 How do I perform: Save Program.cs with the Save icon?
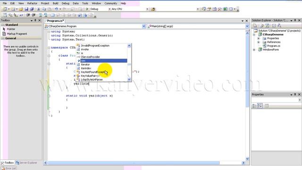pos(26,9)
